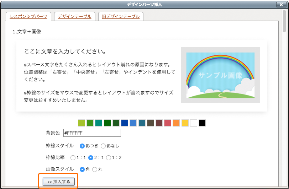Image resolution: width=289 pixels, height=189 pixels.
Task: Open the デザインテーブル tab
Action: tap(74, 17)
